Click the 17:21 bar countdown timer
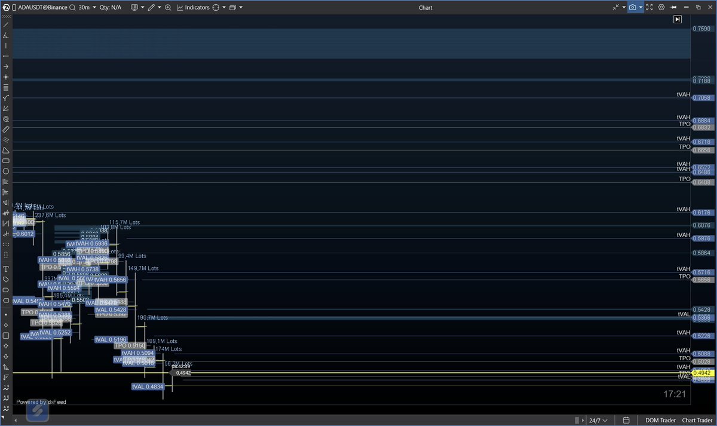This screenshot has width=717, height=426. coord(675,394)
